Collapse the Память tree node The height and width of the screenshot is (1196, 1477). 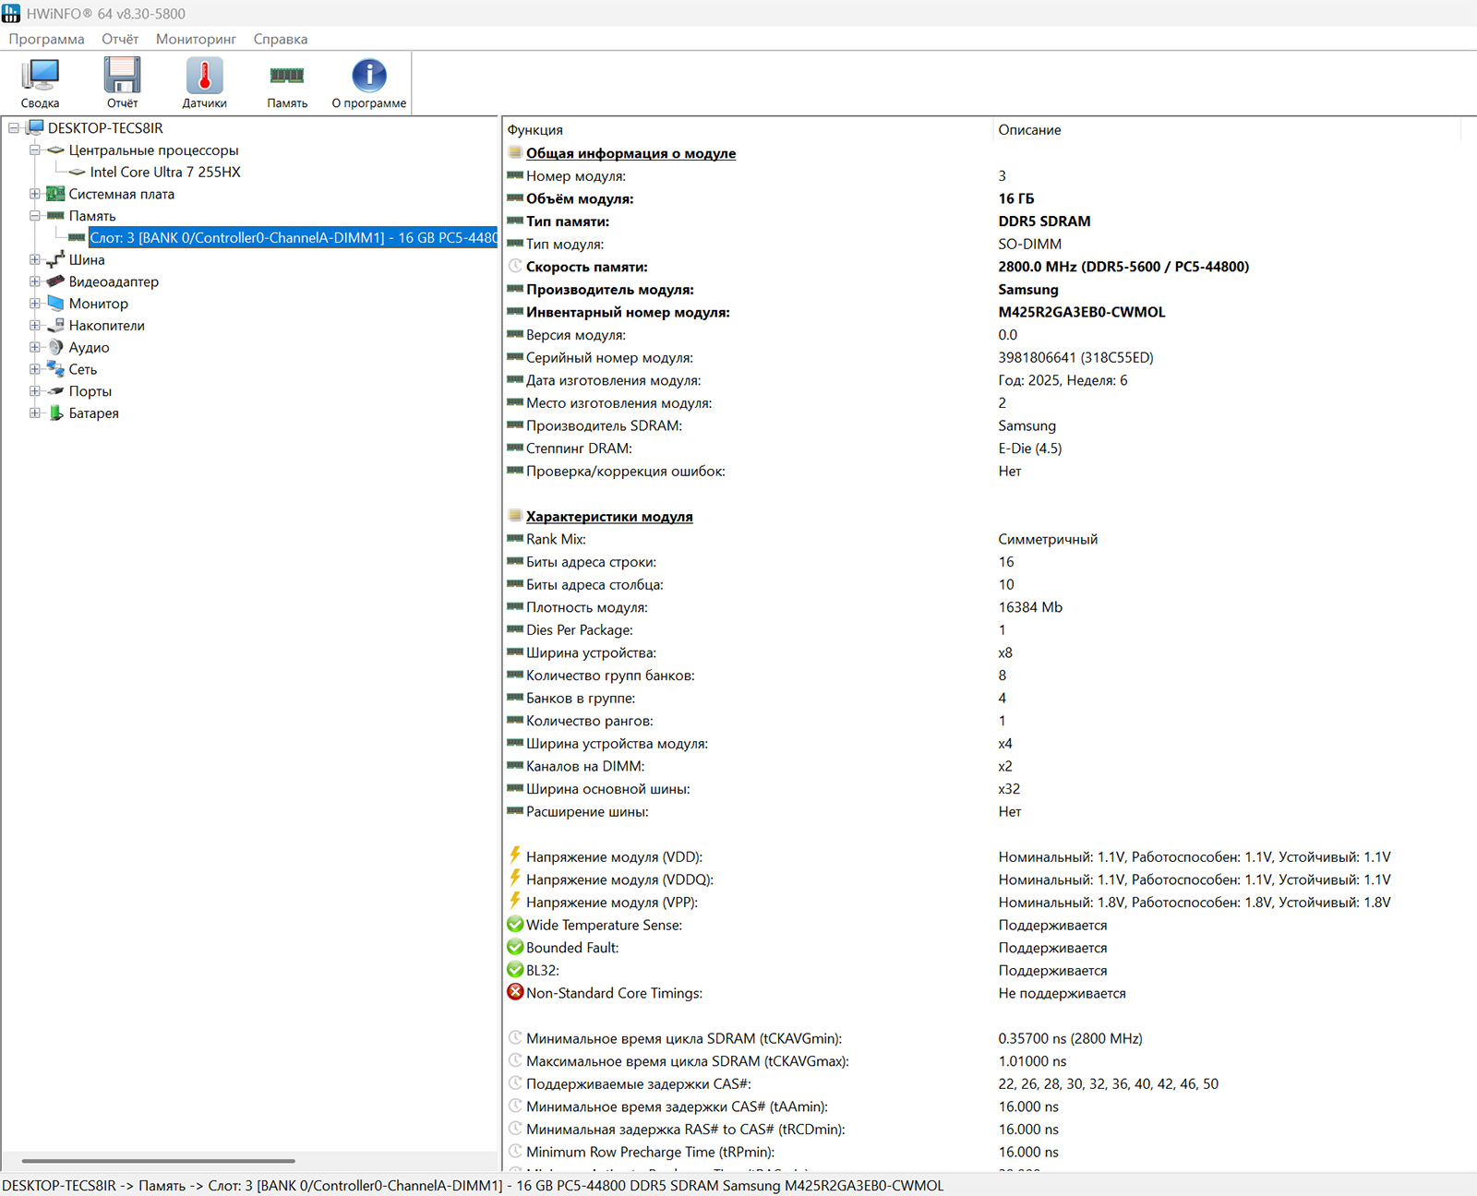pos(35,216)
